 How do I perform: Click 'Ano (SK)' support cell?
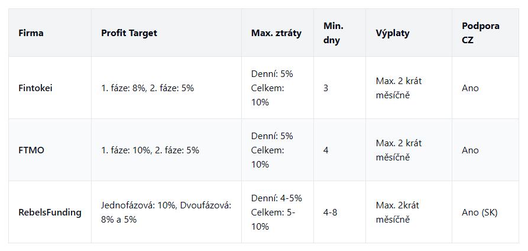click(x=480, y=213)
